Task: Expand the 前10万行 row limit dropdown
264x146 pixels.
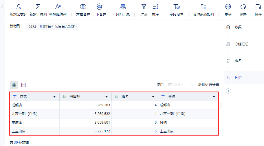Action: [181, 85]
